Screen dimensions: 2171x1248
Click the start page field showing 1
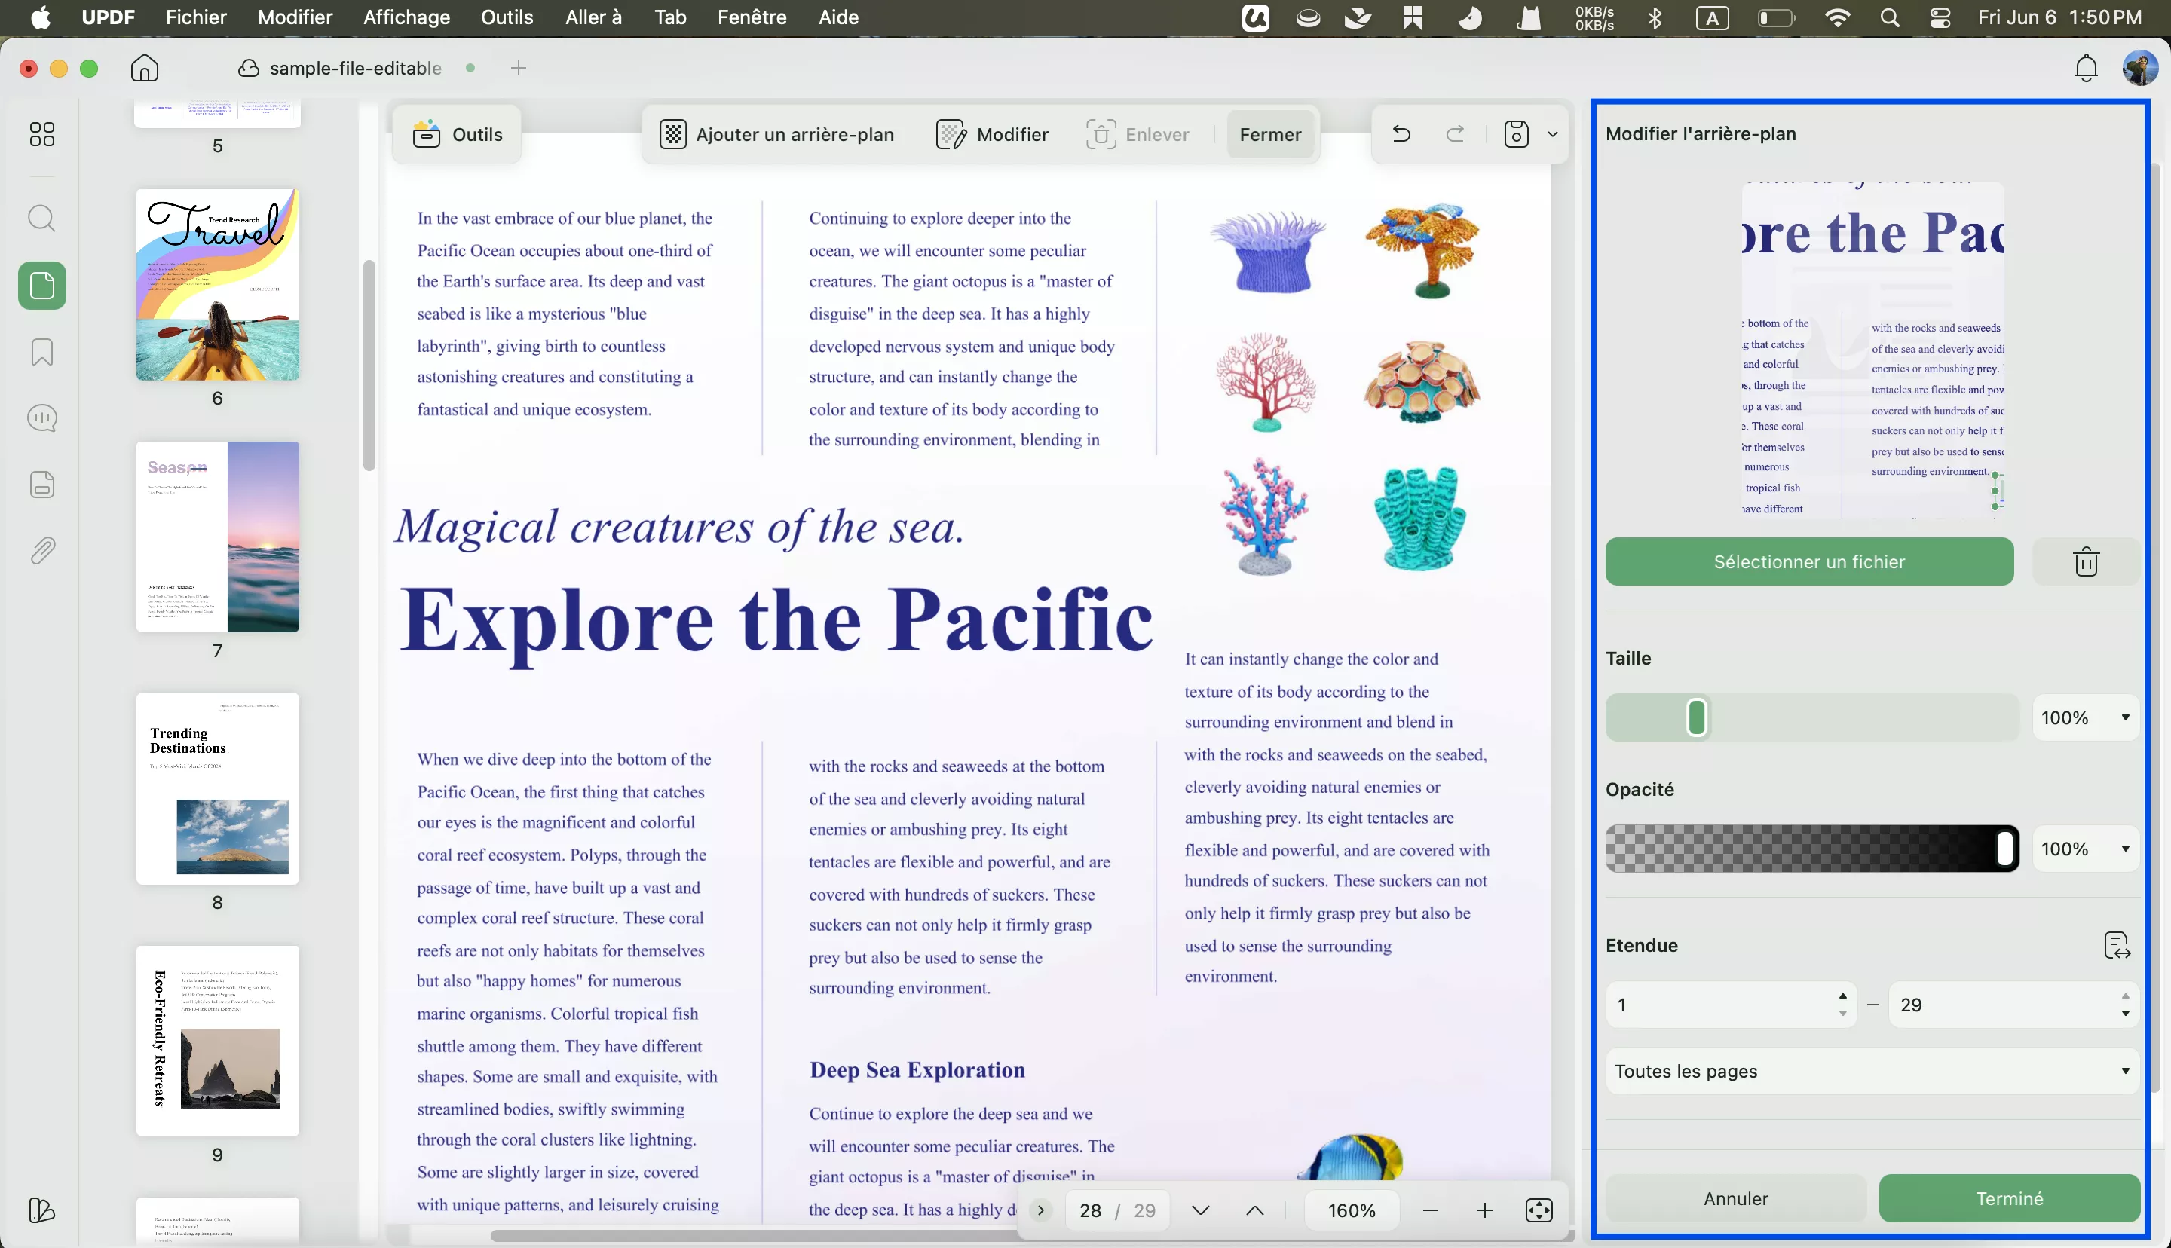click(x=1731, y=1005)
